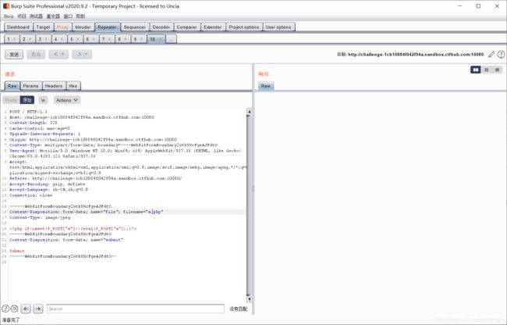
Task: Click the Content-Length header line
Action: pos(34,123)
